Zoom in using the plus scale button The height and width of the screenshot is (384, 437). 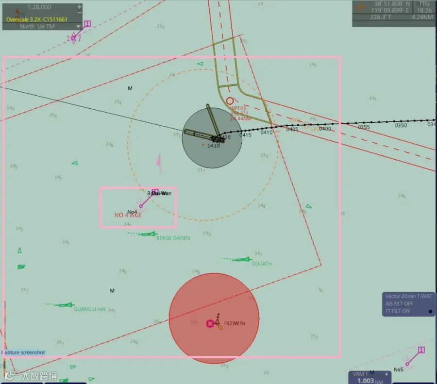pyautogui.click(x=79, y=6)
